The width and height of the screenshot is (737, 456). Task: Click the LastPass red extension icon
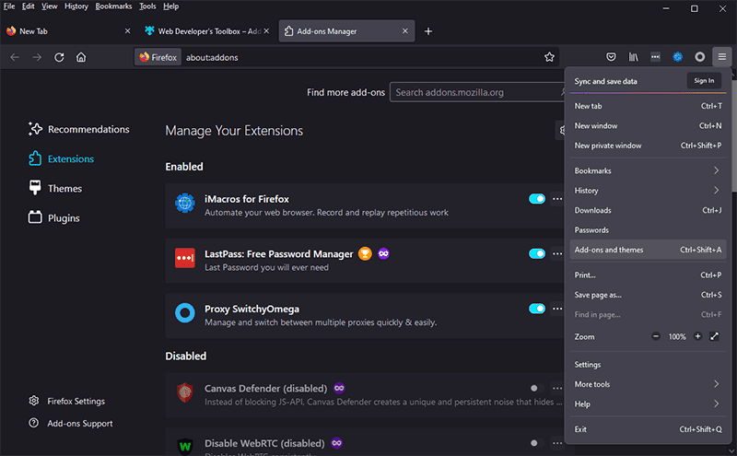[185, 258]
